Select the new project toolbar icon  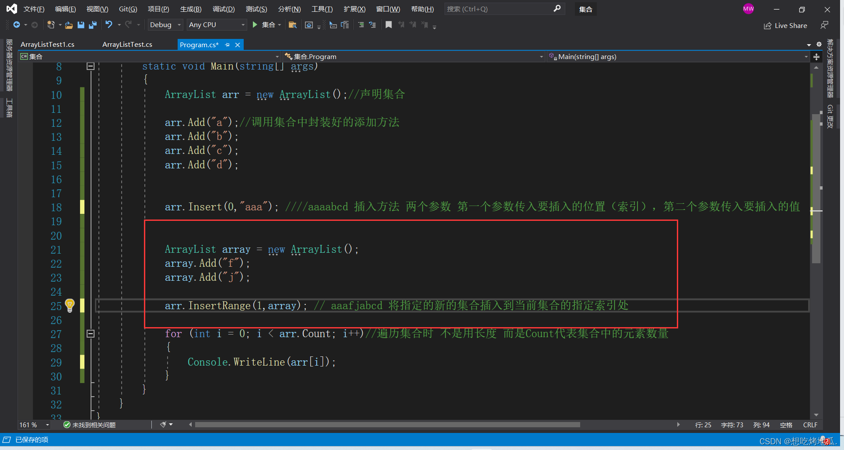click(x=52, y=25)
